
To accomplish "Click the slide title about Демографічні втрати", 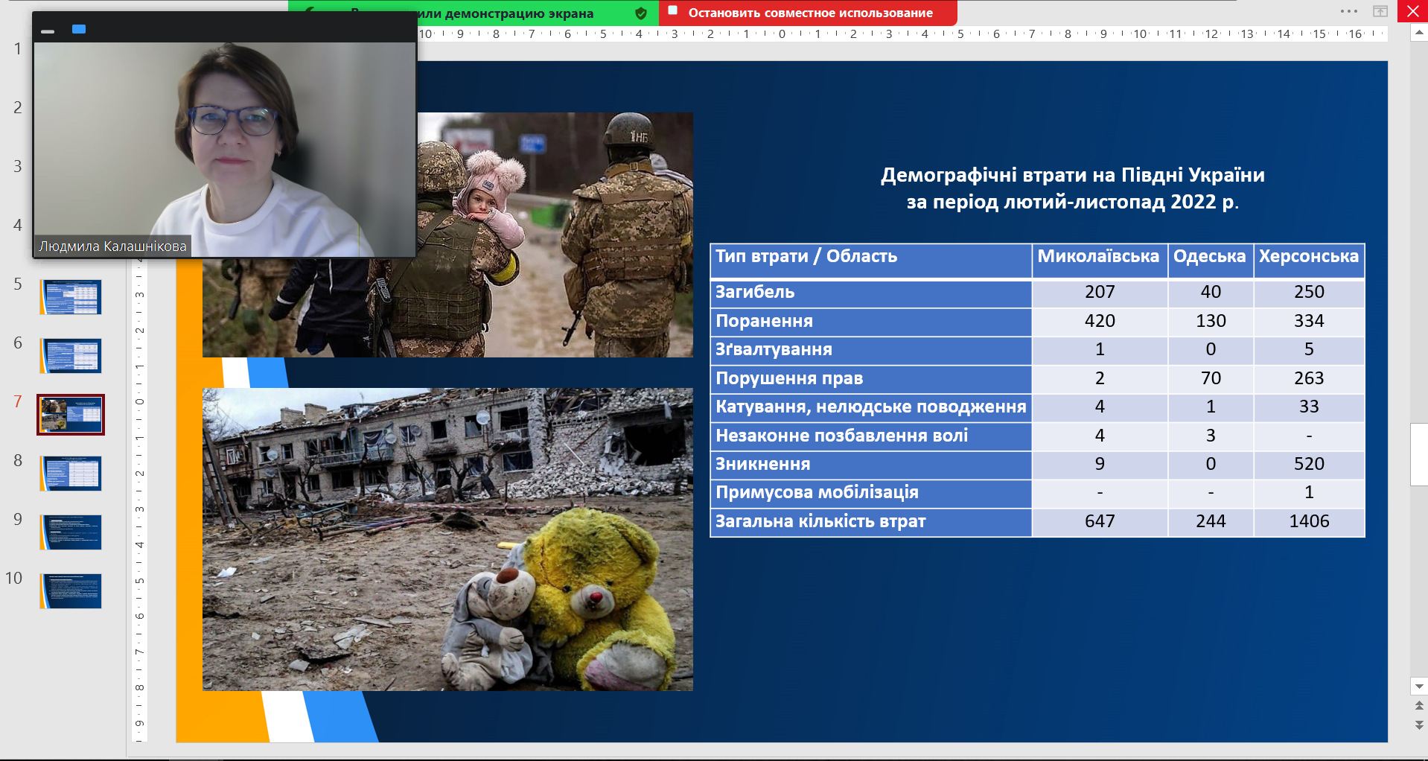I will pyautogui.click(x=1072, y=188).
